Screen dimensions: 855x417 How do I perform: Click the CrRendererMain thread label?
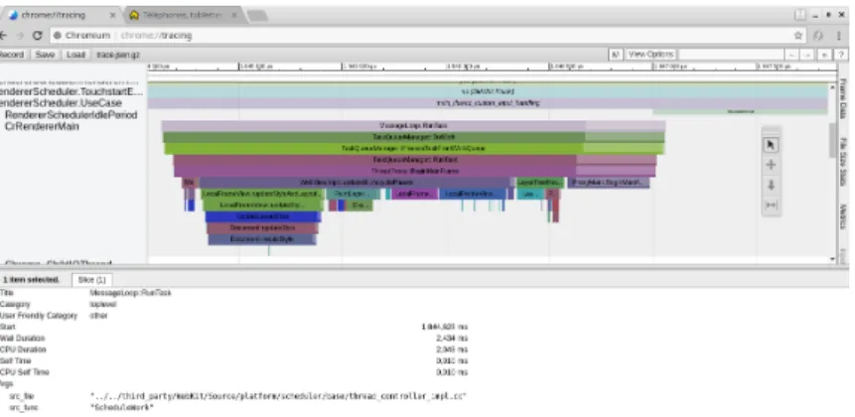coord(42,126)
